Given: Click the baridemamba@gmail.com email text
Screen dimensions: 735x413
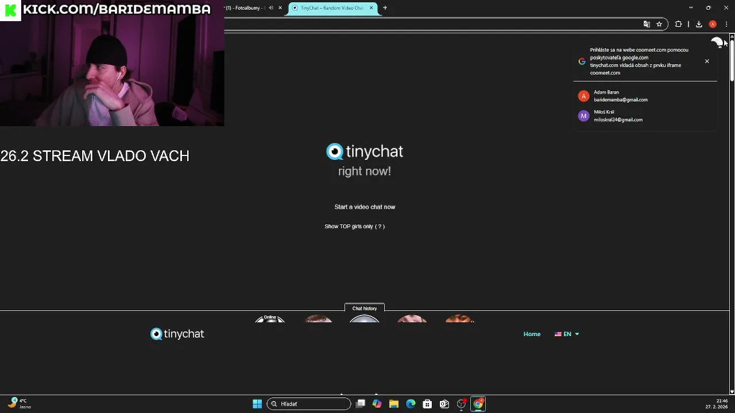Looking at the screenshot, I should pos(621,100).
